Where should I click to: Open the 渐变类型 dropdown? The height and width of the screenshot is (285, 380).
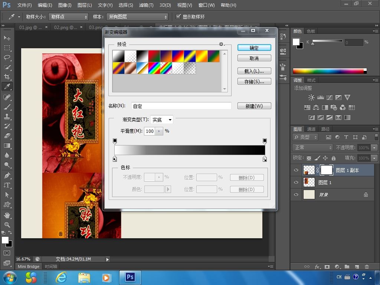pyautogui.click(x=162, y=119)
